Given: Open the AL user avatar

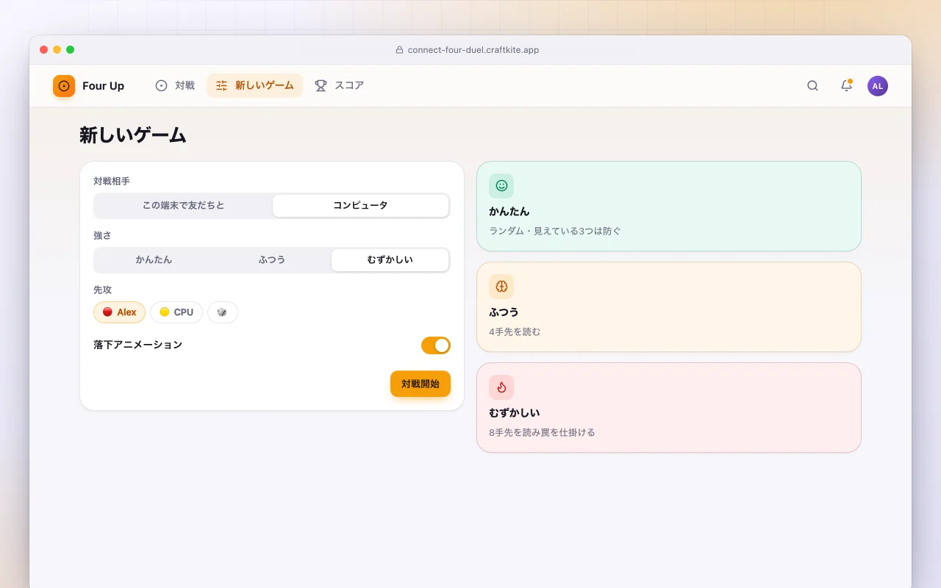Looking at the screenshot, I should (878, 86).
